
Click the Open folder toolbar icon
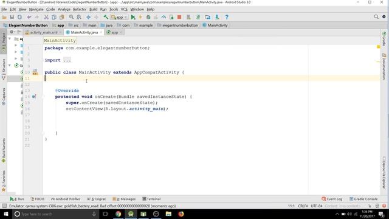(4, 17)
